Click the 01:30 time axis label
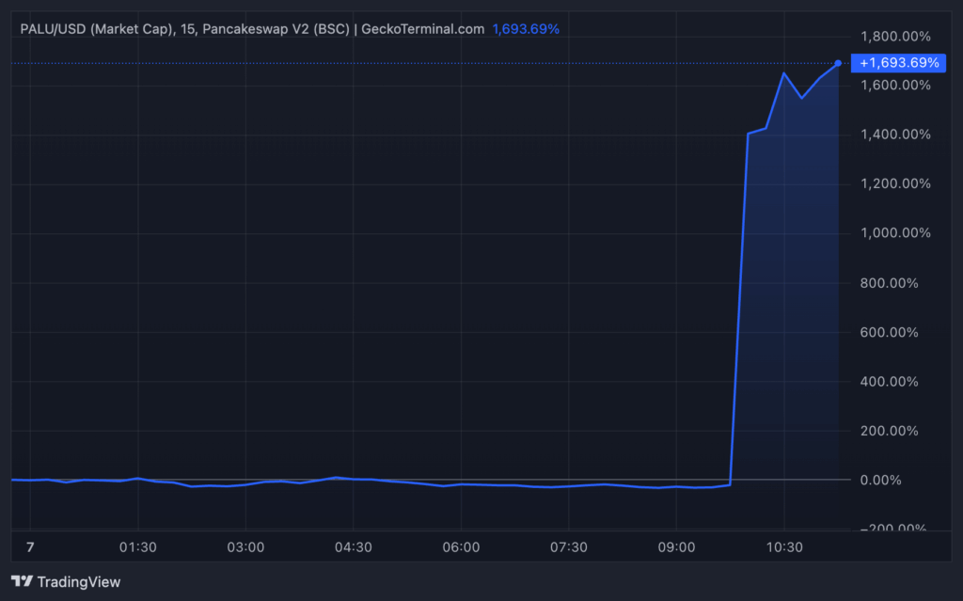The image size is (963, 601). pyautogui.click(x=138, y=547)
